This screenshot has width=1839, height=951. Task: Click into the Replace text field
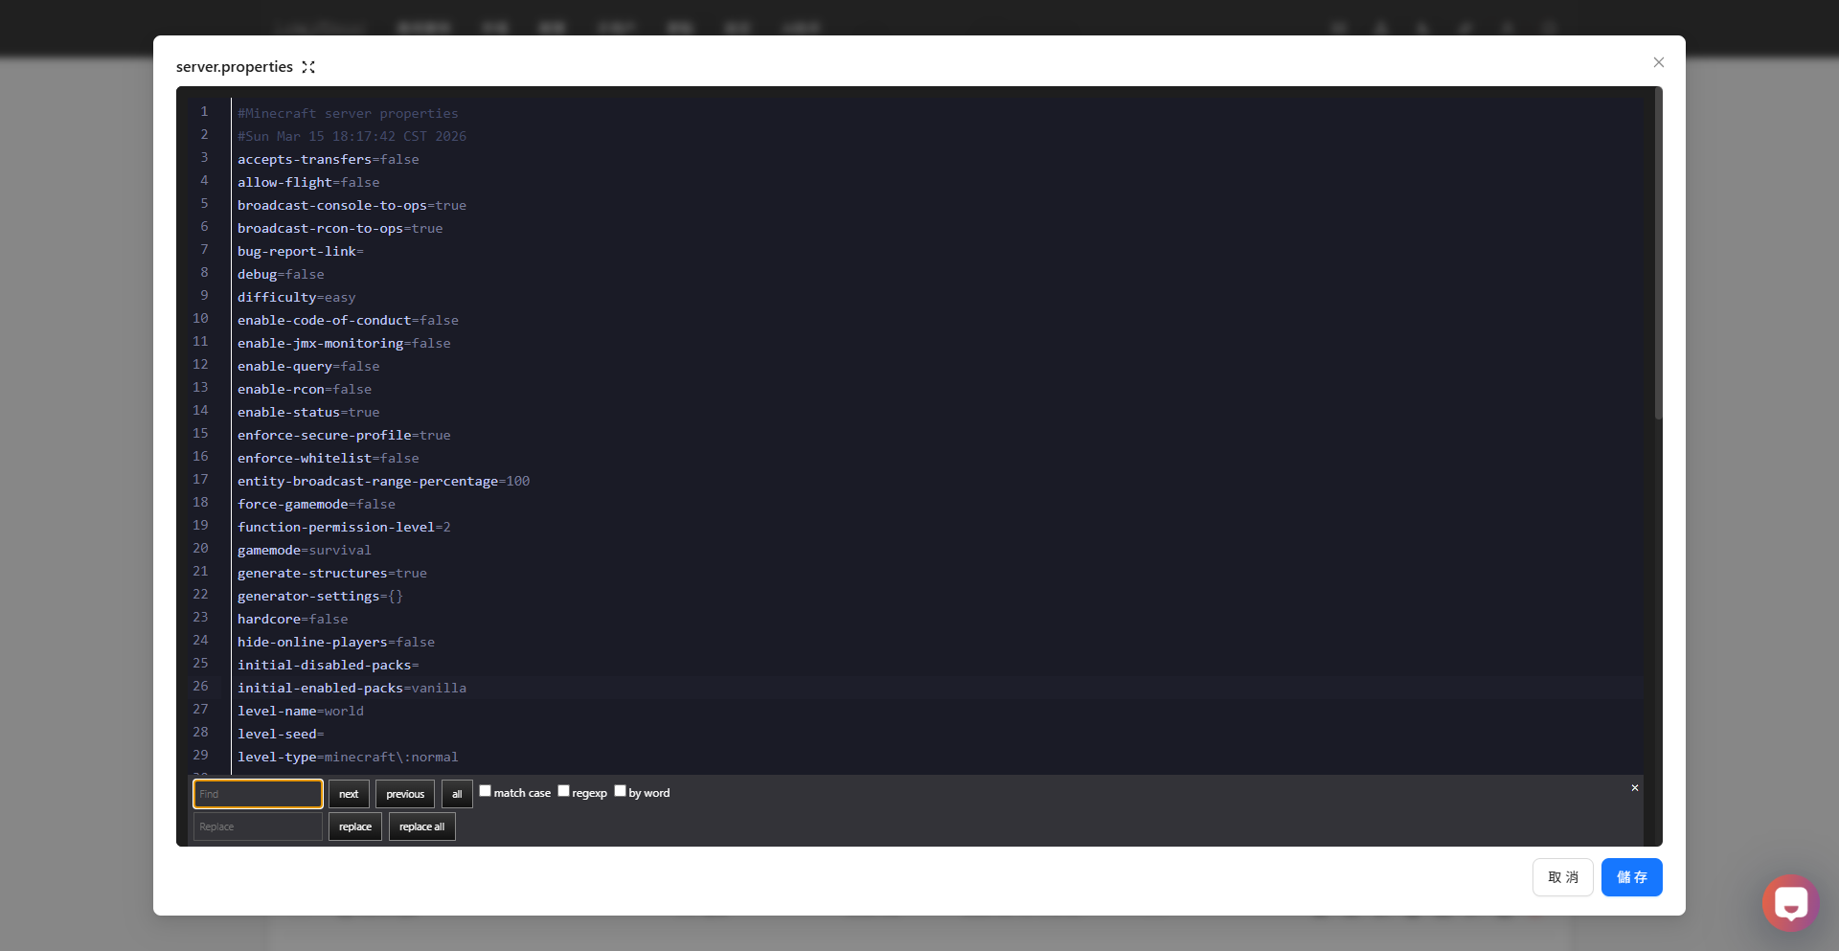(258, 826)
